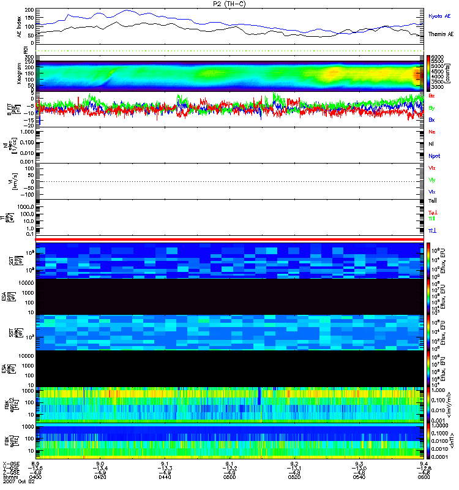Viewport: 459px width, 490px height.
Task: Click the 0520 time tick label
Action: [294, 477]
